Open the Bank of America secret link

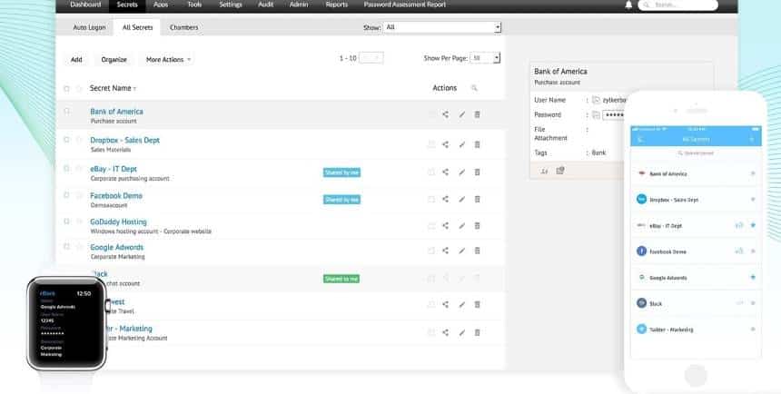click(116, 112)
